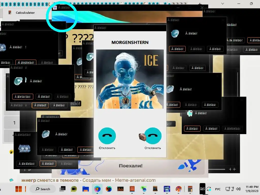Click the sync arrows tray icon
The image size is (260, 195).
point(209,189)
